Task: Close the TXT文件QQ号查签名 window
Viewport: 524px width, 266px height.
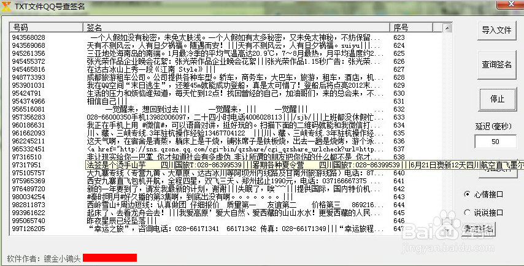Action: pyautogui.click(x=511, y=4)
